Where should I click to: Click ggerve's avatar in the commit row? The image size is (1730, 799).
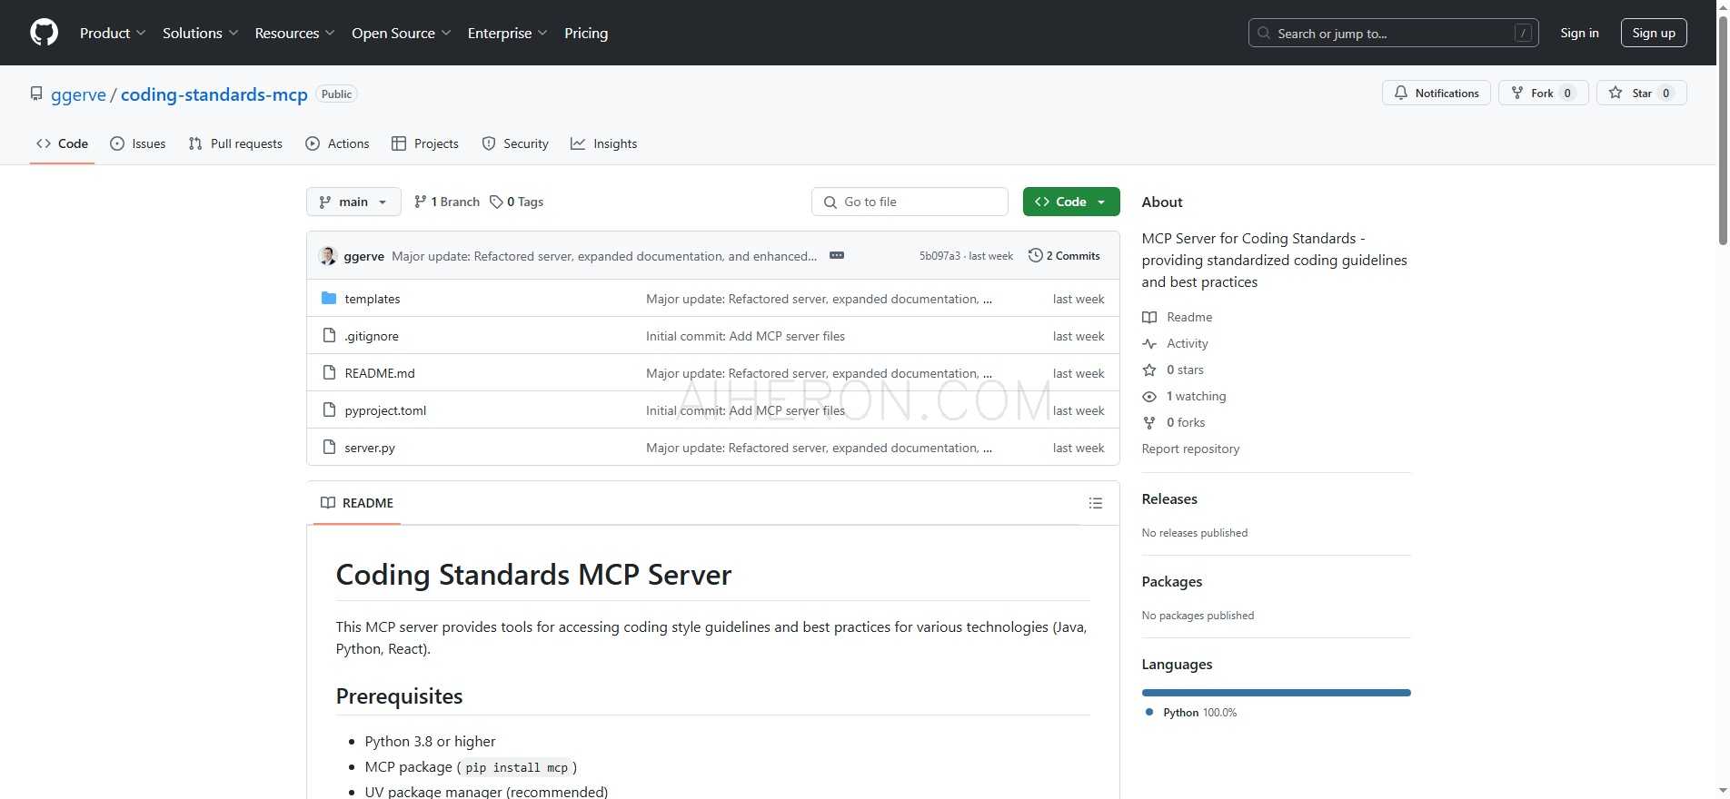[328, 256]
